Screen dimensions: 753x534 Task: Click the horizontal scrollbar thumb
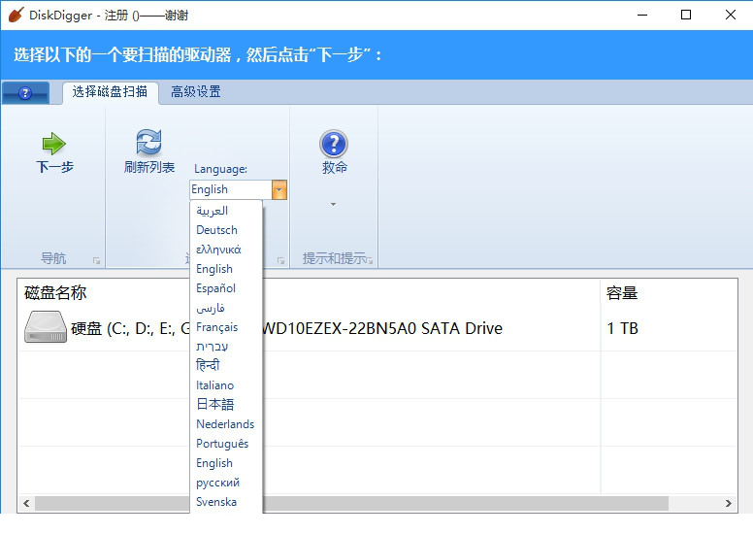pyautogui.click(x=351, y=503)
